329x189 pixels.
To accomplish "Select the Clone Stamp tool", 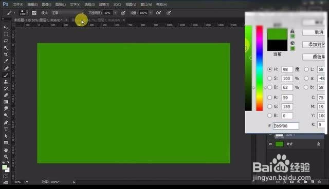I will click(6, 82).
